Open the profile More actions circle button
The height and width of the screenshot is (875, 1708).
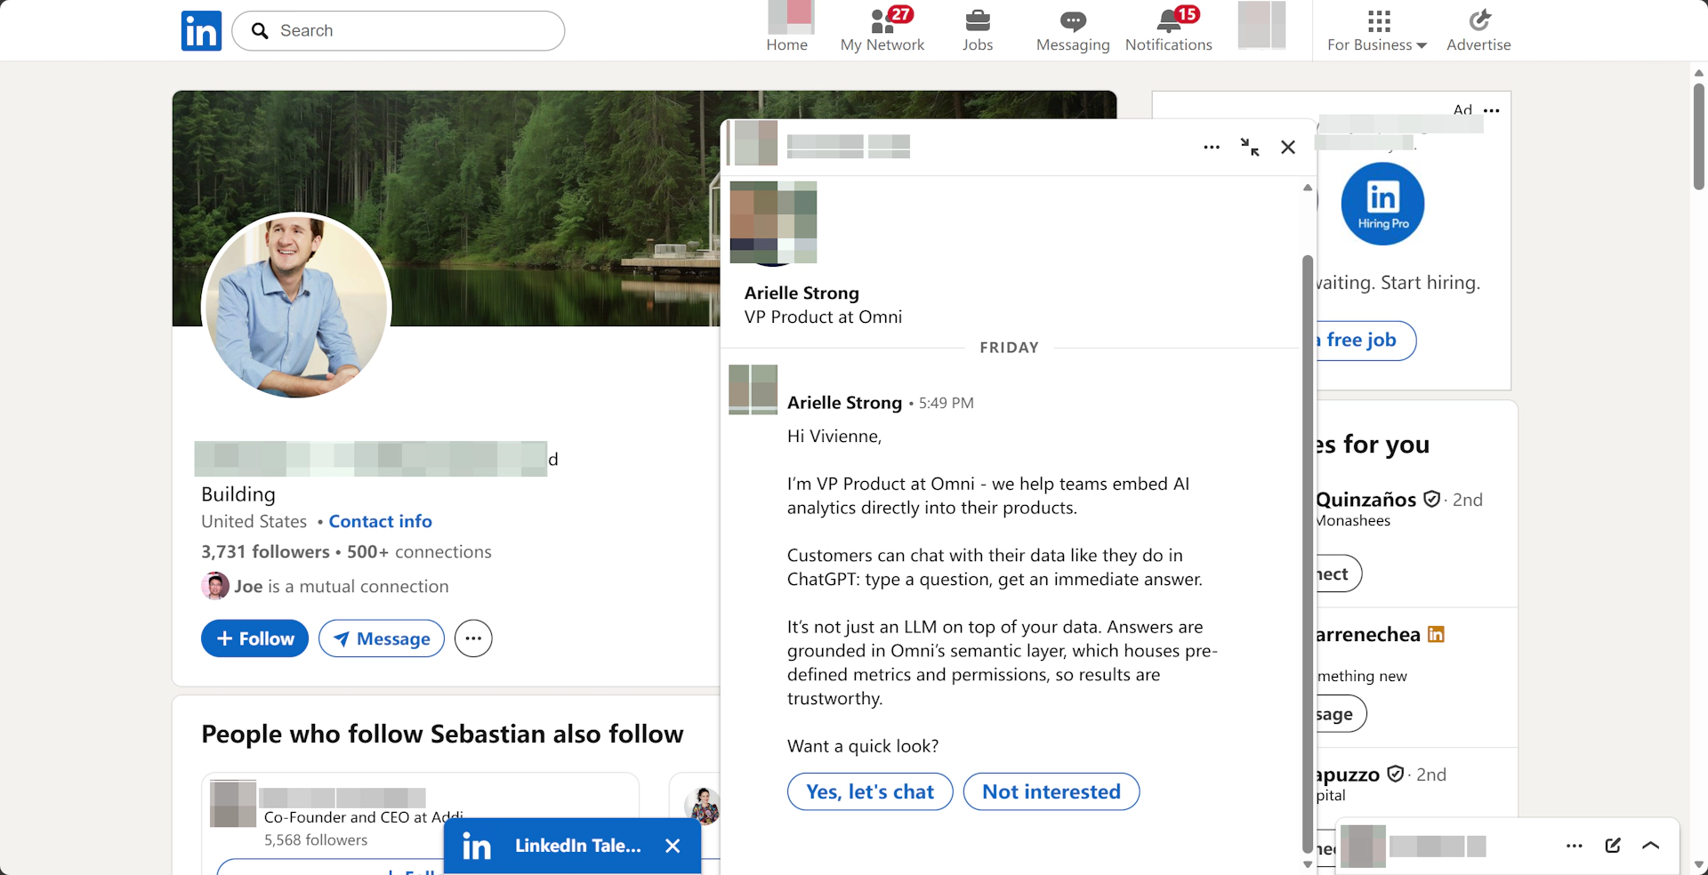pos(473,638)
